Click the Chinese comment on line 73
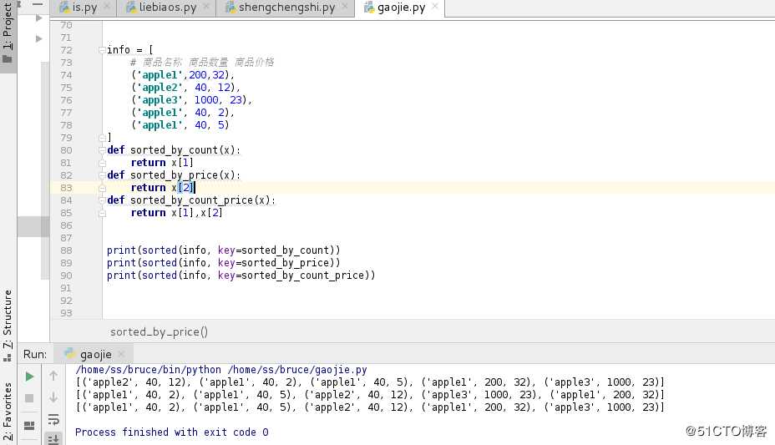Image resolution: width=775 pixels, height=445 pixels. pyautogui.click(x=202, y=63)
